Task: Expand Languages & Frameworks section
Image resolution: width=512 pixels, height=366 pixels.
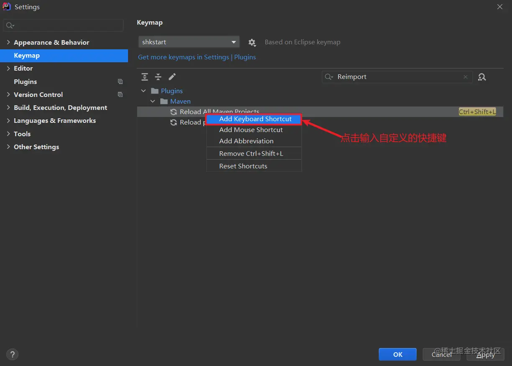Action: [x=8, y=120]
